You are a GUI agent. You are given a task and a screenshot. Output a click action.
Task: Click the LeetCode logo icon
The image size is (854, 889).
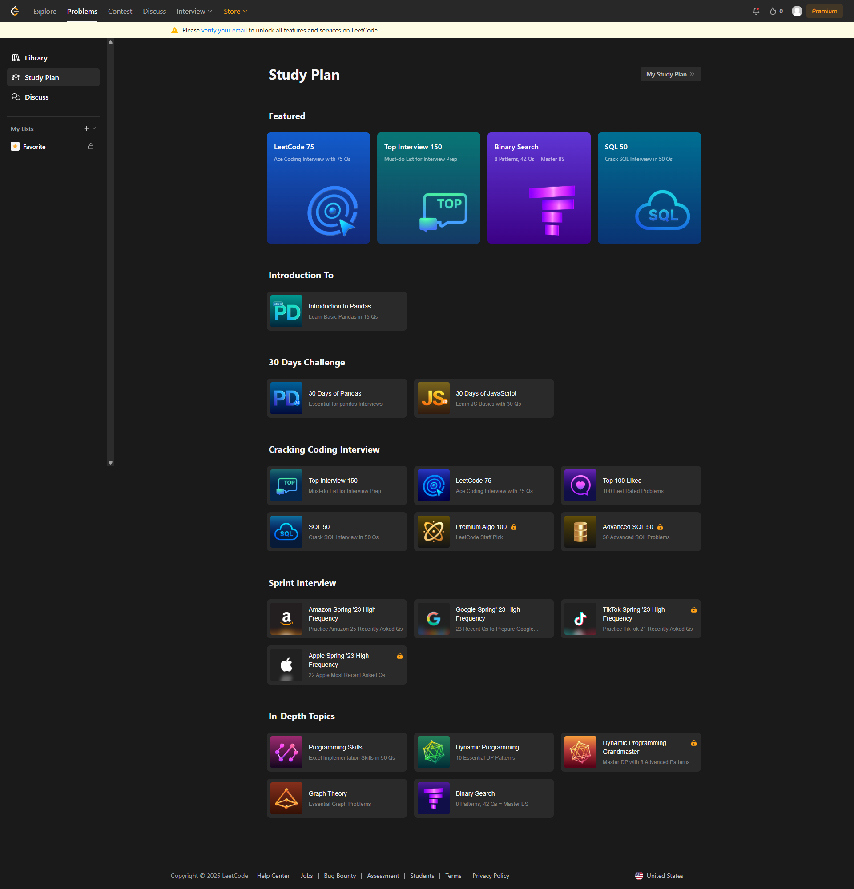15,11
